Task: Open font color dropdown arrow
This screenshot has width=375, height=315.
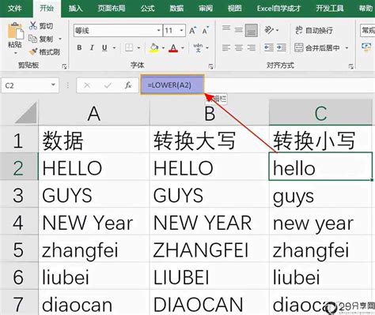Action: (183, 48)
